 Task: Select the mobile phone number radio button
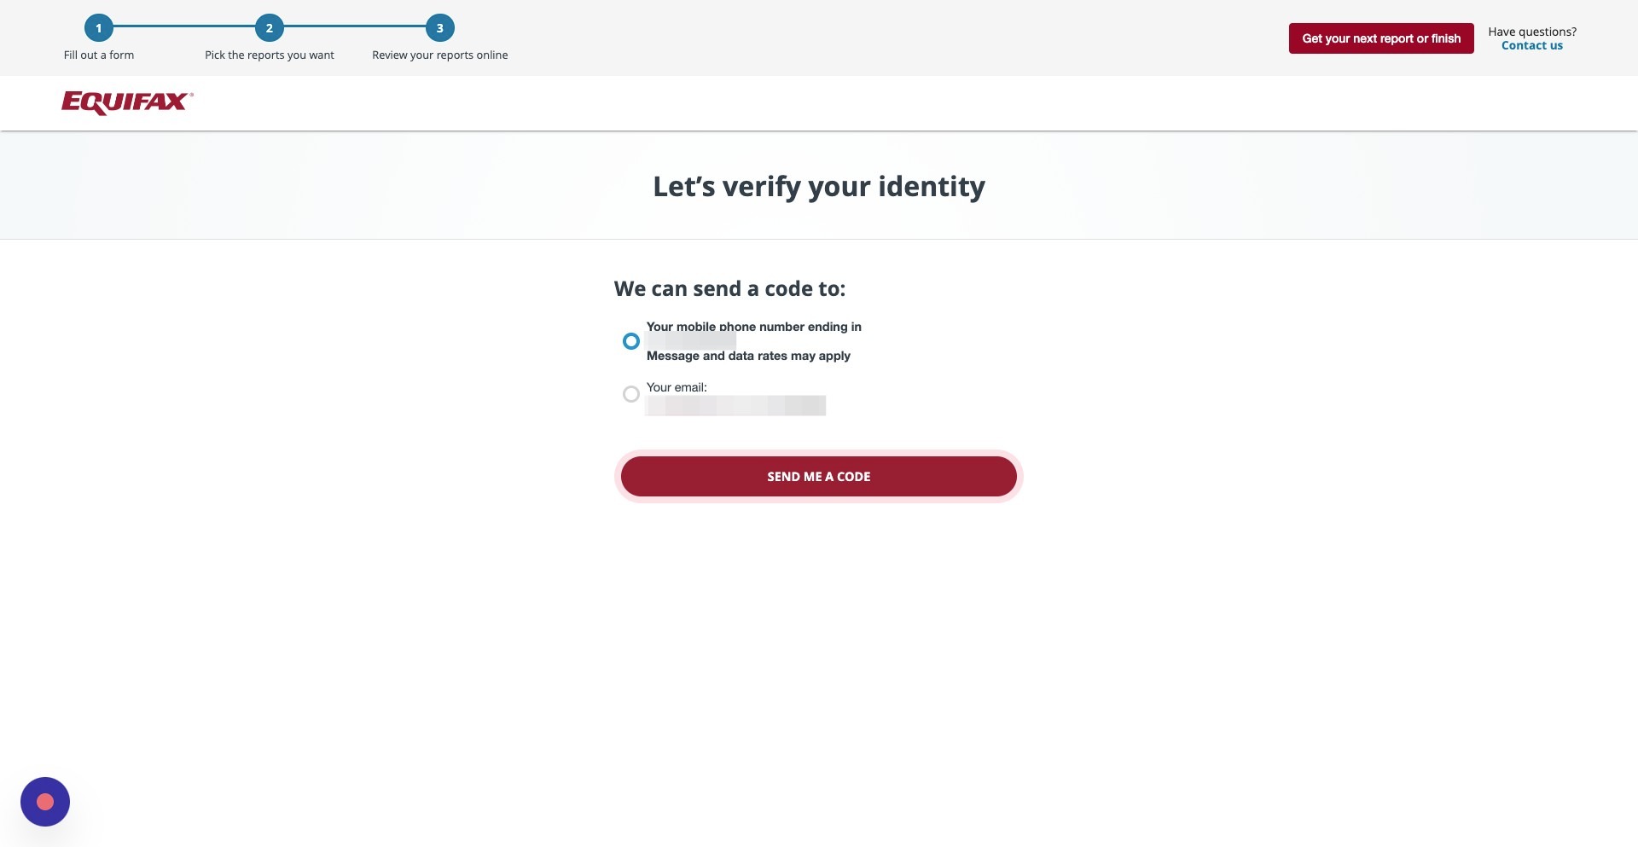pyautogui.click(x=631, y=341)
